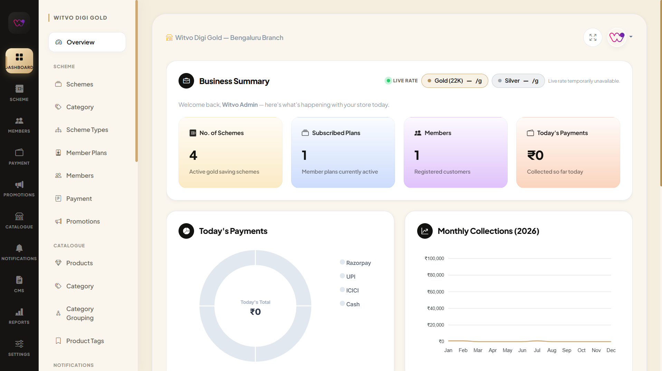Toggle the Razorpay legend item
This screenshot has height=371, width=662.
point(355,262)
